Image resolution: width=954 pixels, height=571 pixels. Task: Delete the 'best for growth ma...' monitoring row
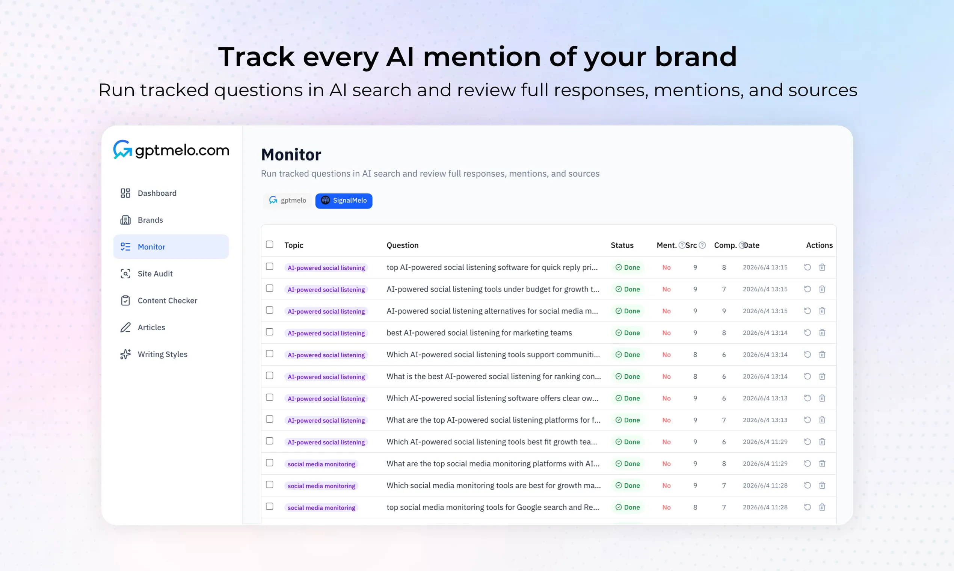click(x=822, y=485)
